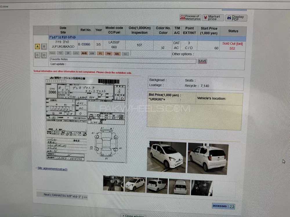Click the start price value 60
The width and height of the screenshot is (290, 217).
coord(216,48)
